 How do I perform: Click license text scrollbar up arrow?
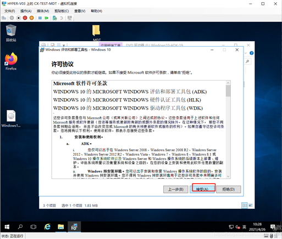point(228,83)
